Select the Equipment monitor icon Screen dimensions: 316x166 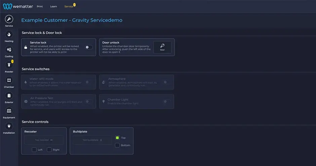point(9,111)
